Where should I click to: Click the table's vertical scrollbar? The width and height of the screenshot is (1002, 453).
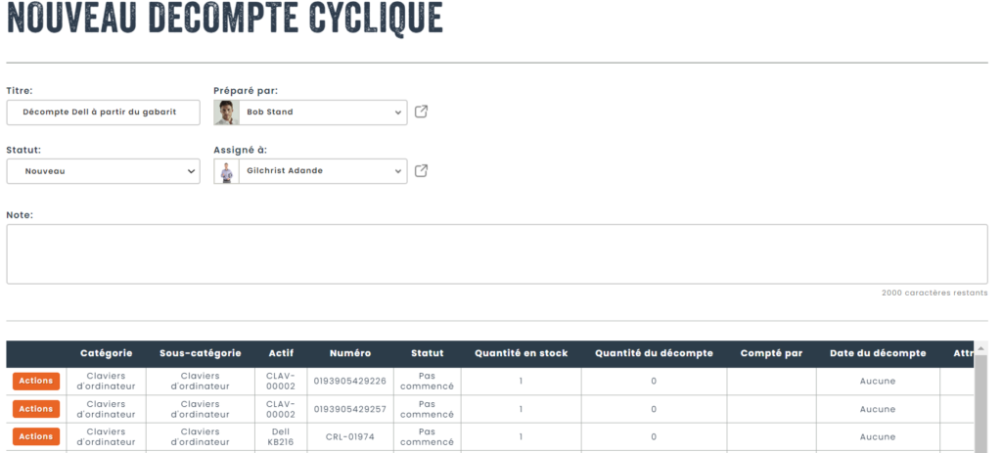(980, 401)
